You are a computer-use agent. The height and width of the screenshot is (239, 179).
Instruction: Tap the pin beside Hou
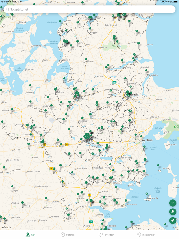143,171
